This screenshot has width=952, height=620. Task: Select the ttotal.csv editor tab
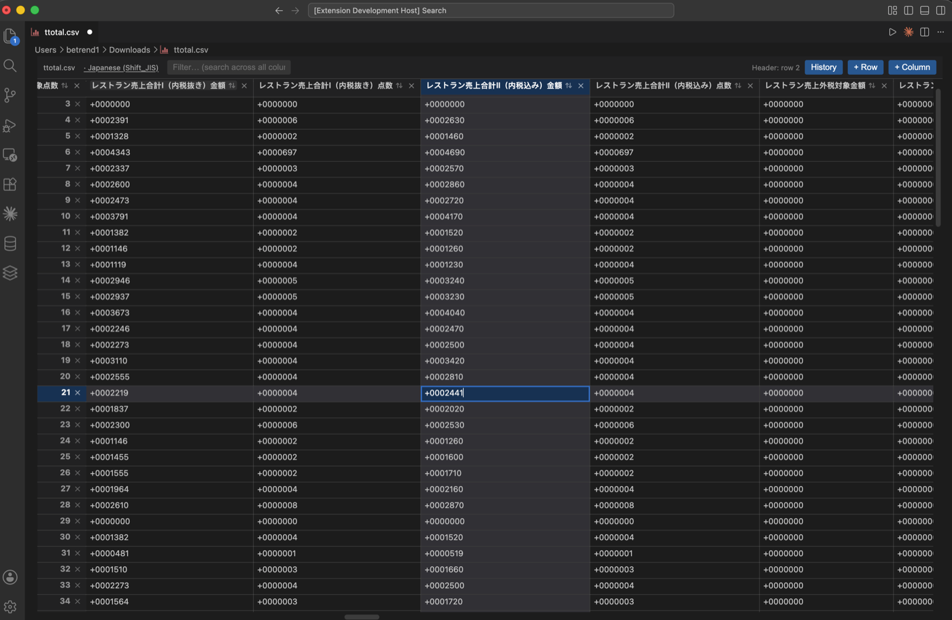[x=62, y=32]
